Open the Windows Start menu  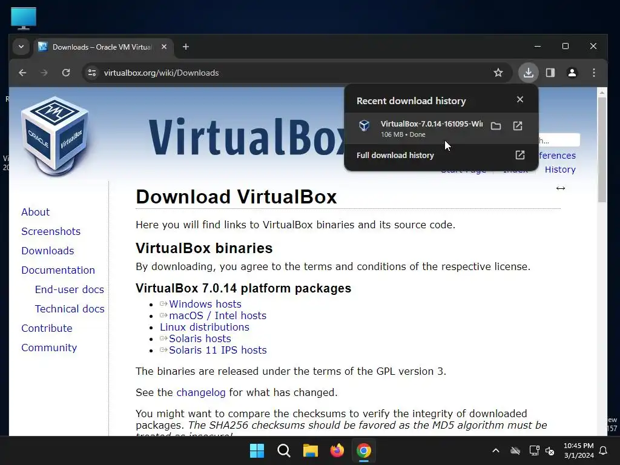[257, 450]
